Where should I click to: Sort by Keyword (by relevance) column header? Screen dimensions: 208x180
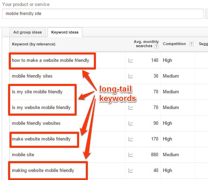click(34, 44)
